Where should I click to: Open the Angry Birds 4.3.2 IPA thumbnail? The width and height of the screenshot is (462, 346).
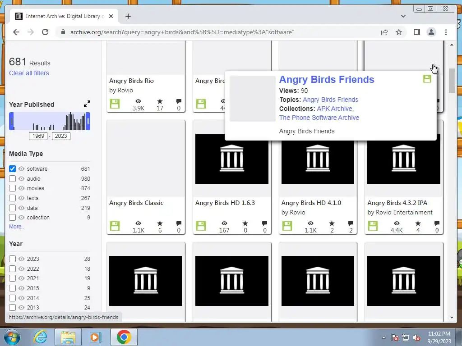[x=404, y=159]
